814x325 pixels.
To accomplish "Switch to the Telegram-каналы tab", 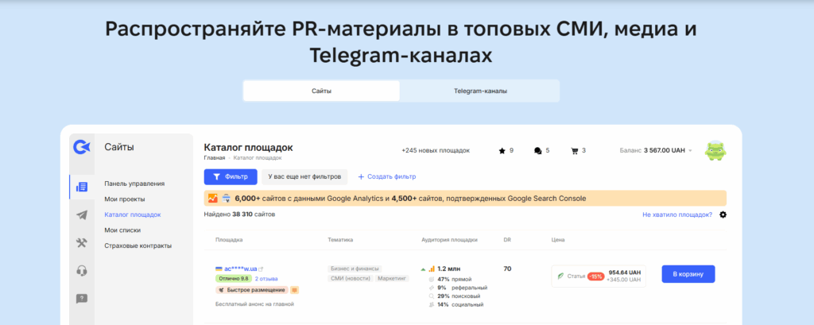I will [480, 91].
